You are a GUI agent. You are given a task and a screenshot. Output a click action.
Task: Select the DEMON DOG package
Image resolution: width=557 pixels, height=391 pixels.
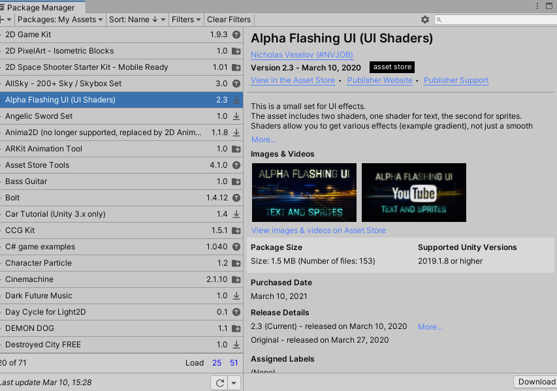121,328
